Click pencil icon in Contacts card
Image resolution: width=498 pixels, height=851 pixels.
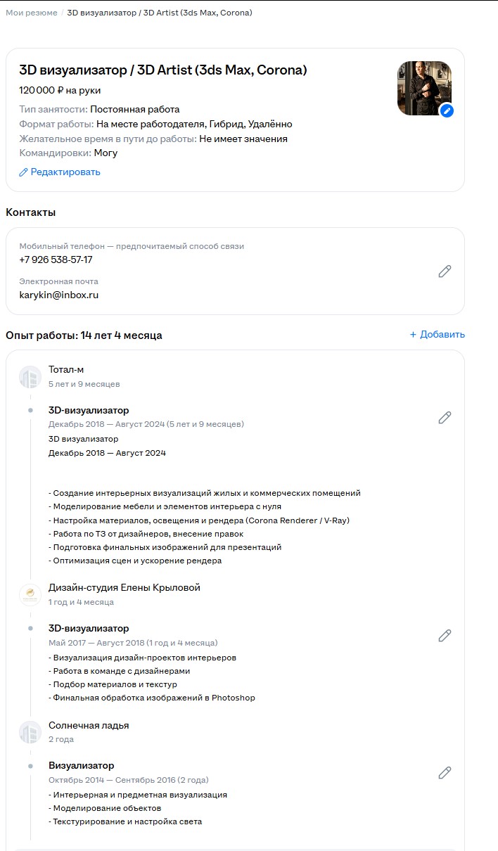coord(445,271)
